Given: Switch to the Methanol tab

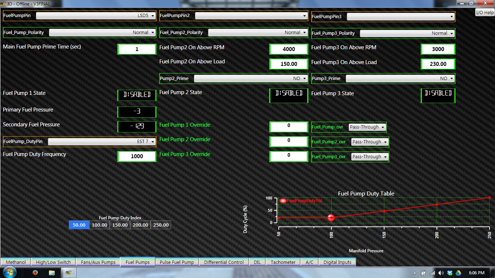Looking at the screenshot, I should pyautogui.click(x=16, y=262).
